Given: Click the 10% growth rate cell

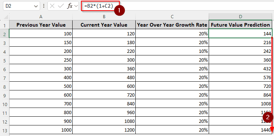Looking at the screenshot, I should click(x=172, y=51).
